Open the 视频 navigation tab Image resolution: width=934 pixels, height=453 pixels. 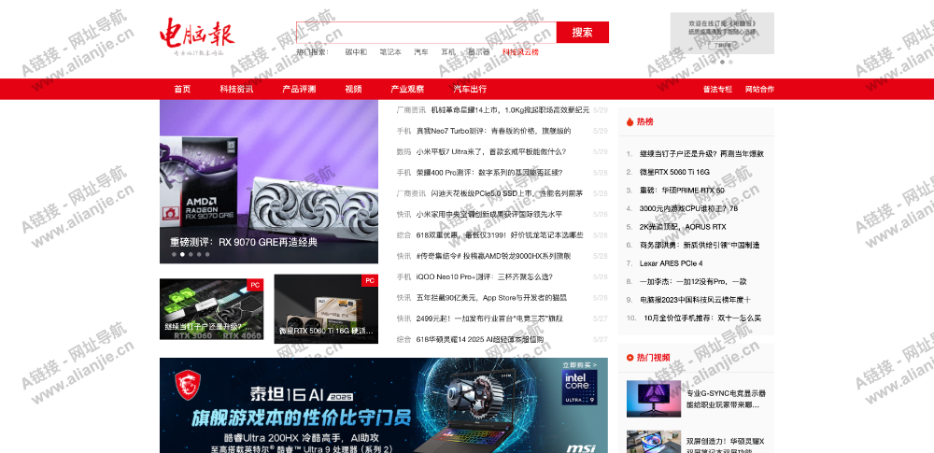pos(353,90)
